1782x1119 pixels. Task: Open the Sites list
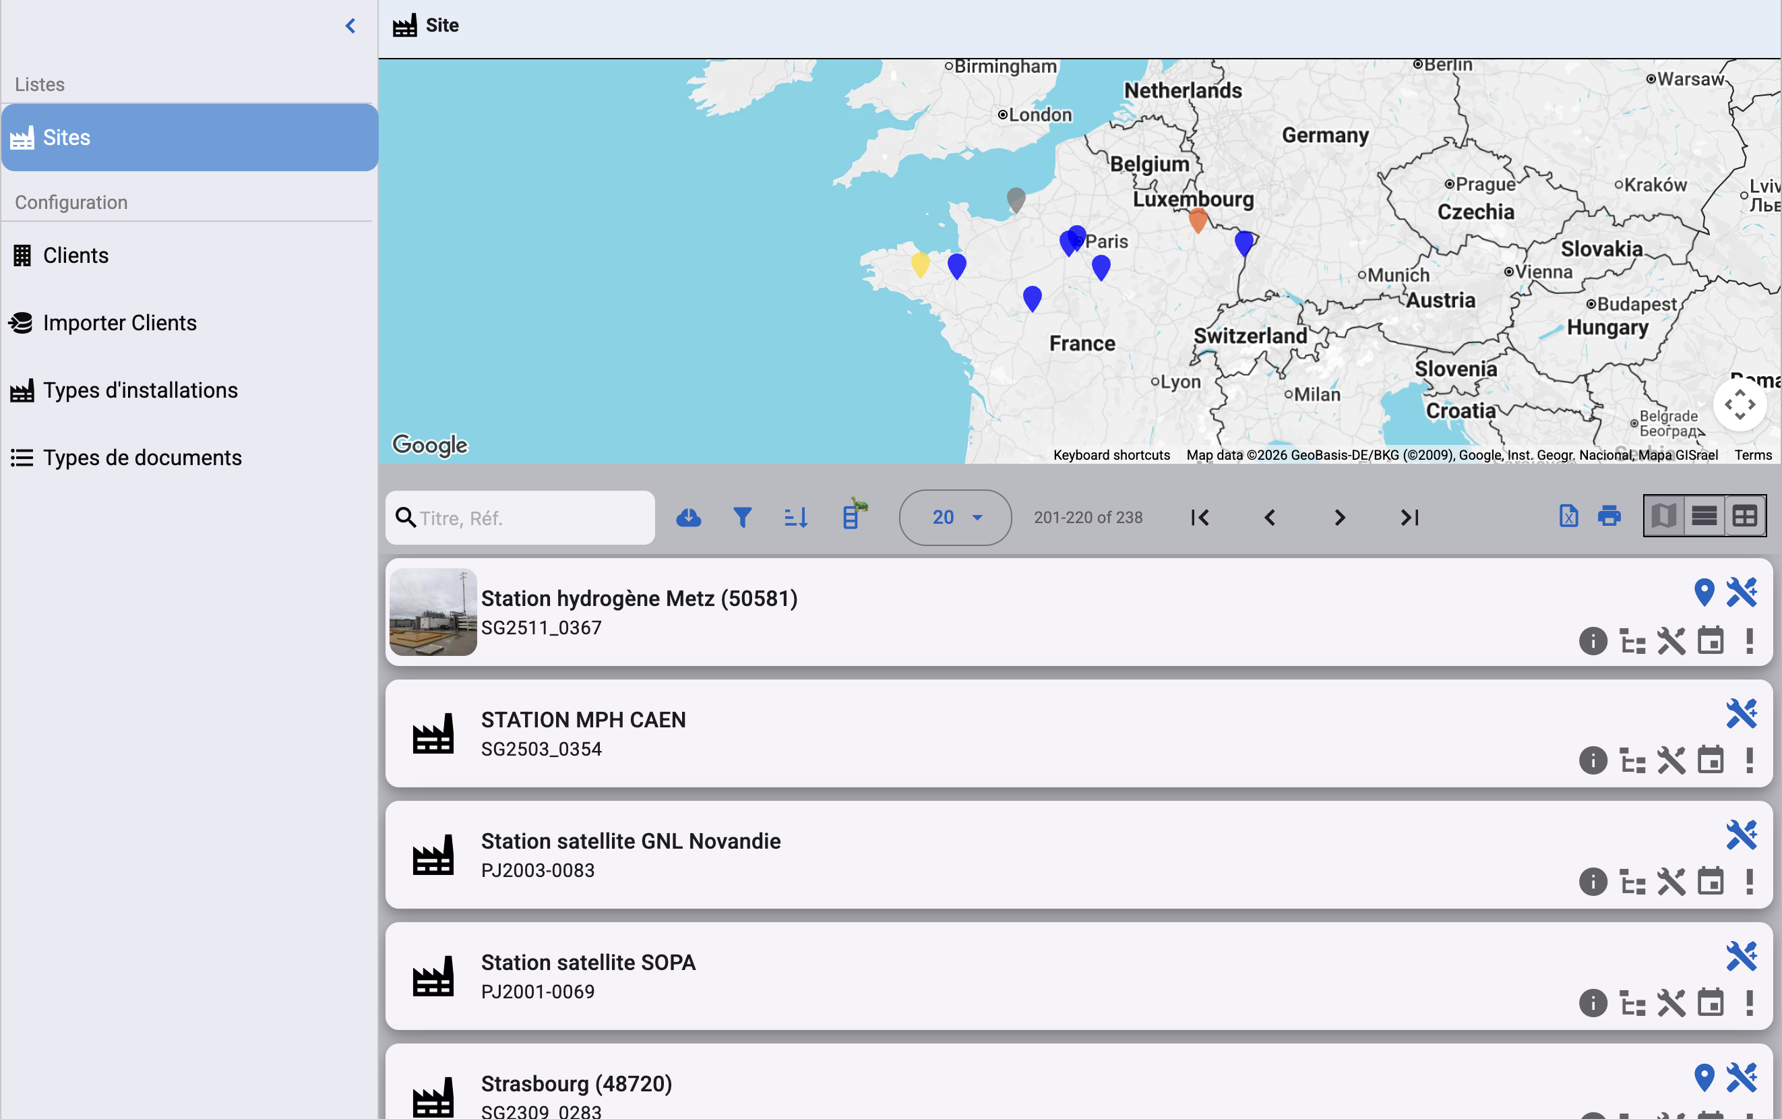point(189,138)
